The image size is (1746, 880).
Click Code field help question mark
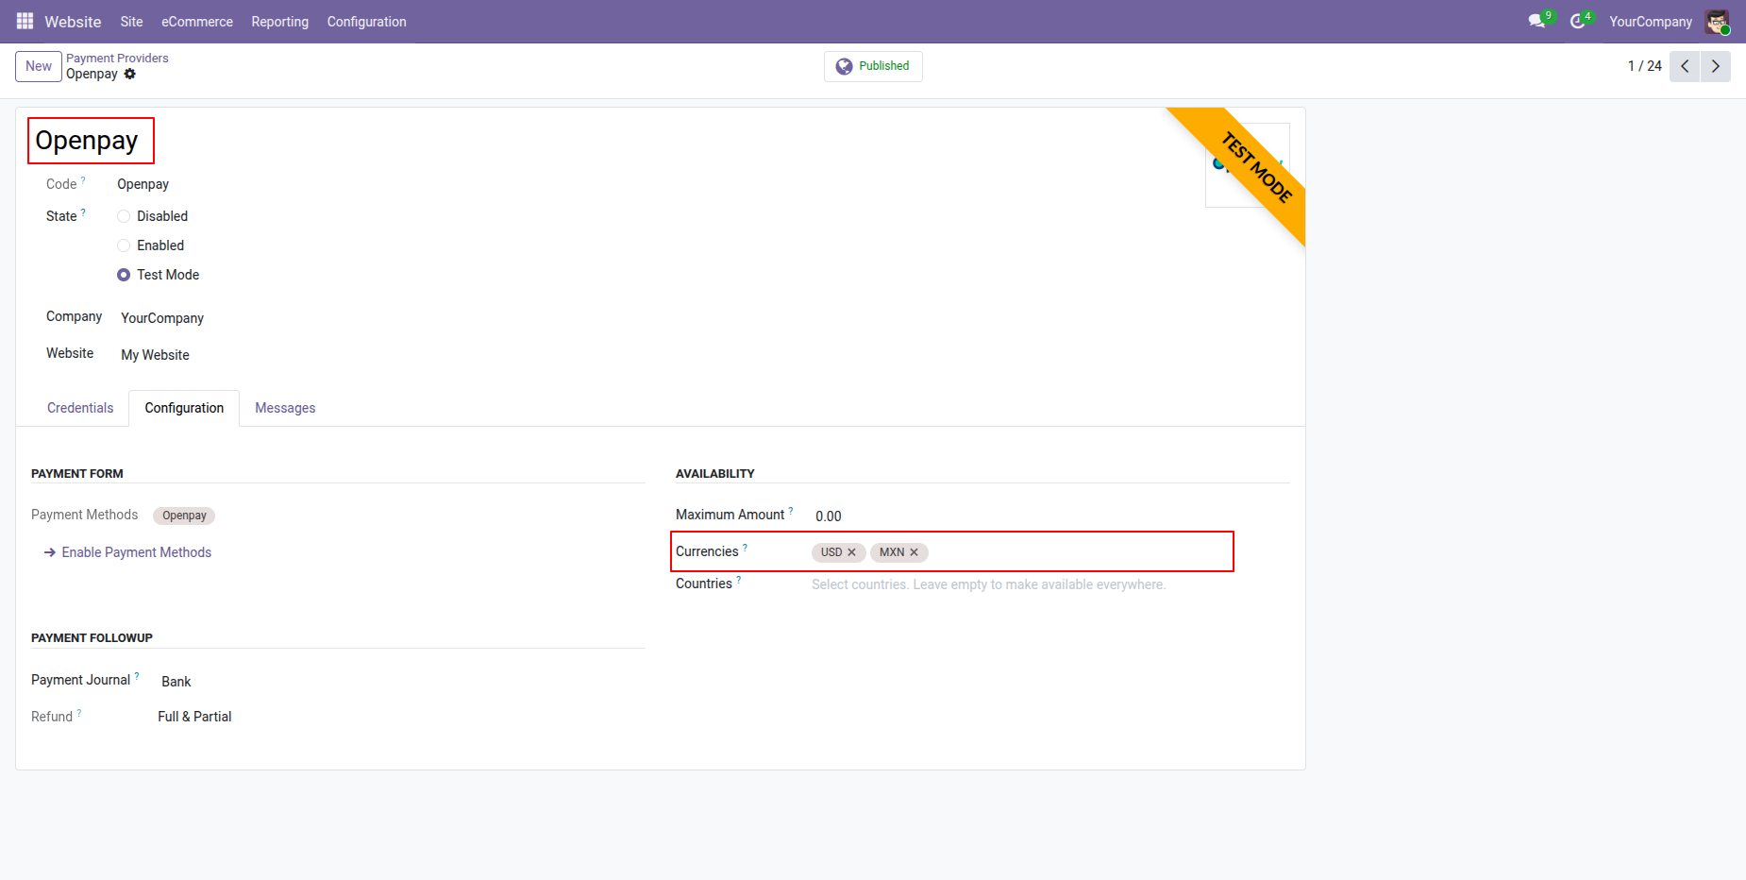pos(83,179)
